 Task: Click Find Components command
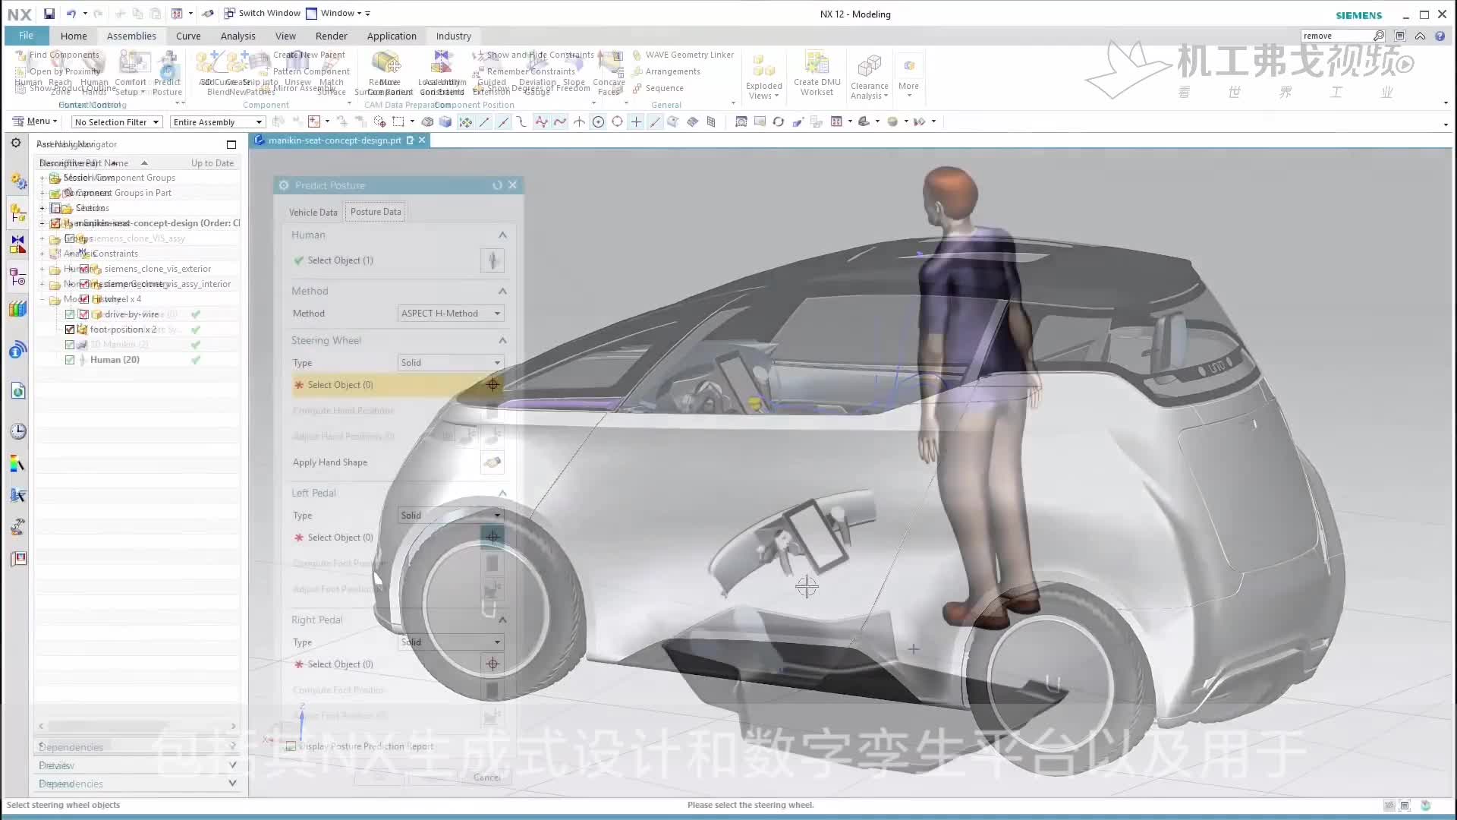coord(58,55)
